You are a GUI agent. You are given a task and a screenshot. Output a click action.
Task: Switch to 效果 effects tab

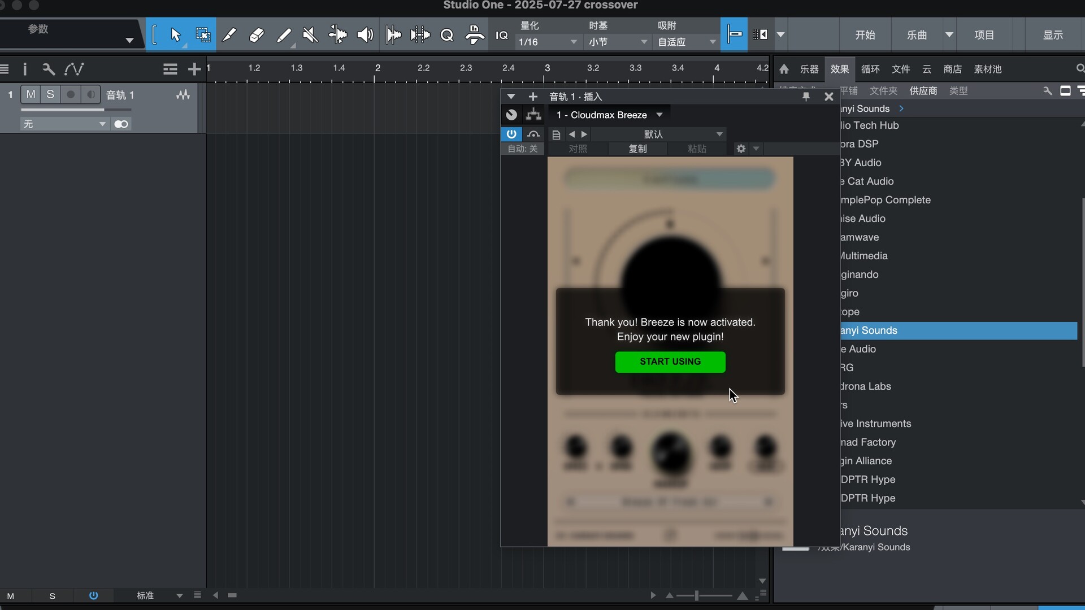pos(840,69)
